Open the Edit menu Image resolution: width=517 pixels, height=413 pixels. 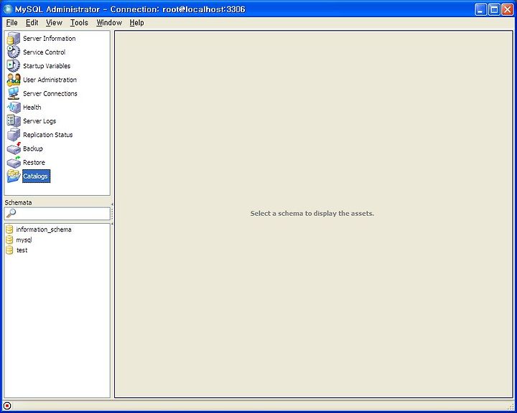[x=32, y=23]
